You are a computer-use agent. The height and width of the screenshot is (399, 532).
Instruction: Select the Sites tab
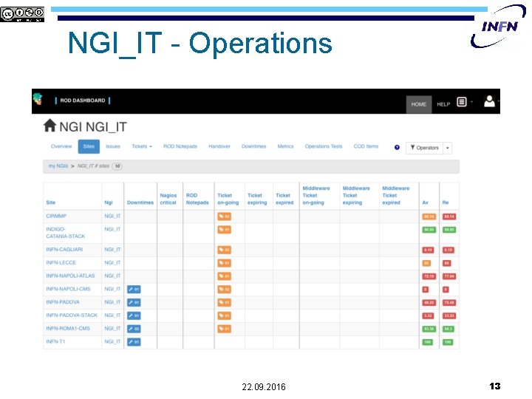89,146
